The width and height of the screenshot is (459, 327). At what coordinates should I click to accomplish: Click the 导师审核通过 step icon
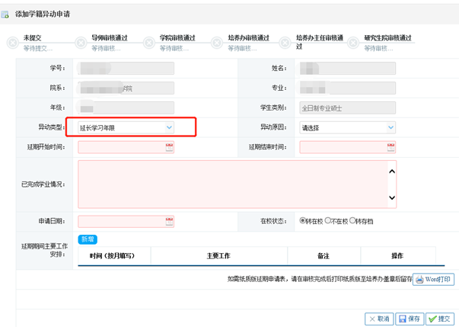[81, 43]
